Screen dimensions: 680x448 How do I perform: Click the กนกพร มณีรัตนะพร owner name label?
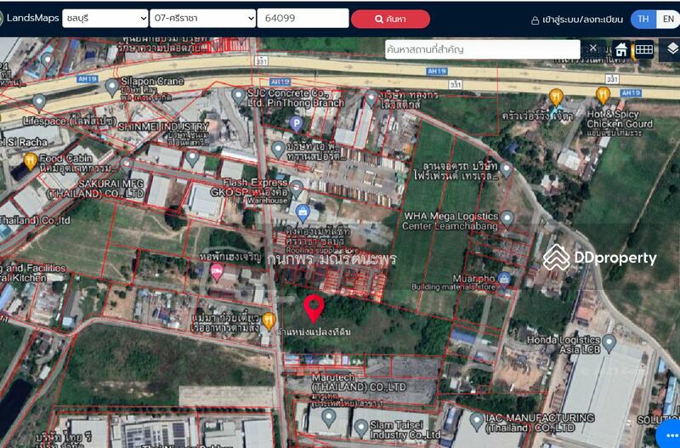point(331,259)
